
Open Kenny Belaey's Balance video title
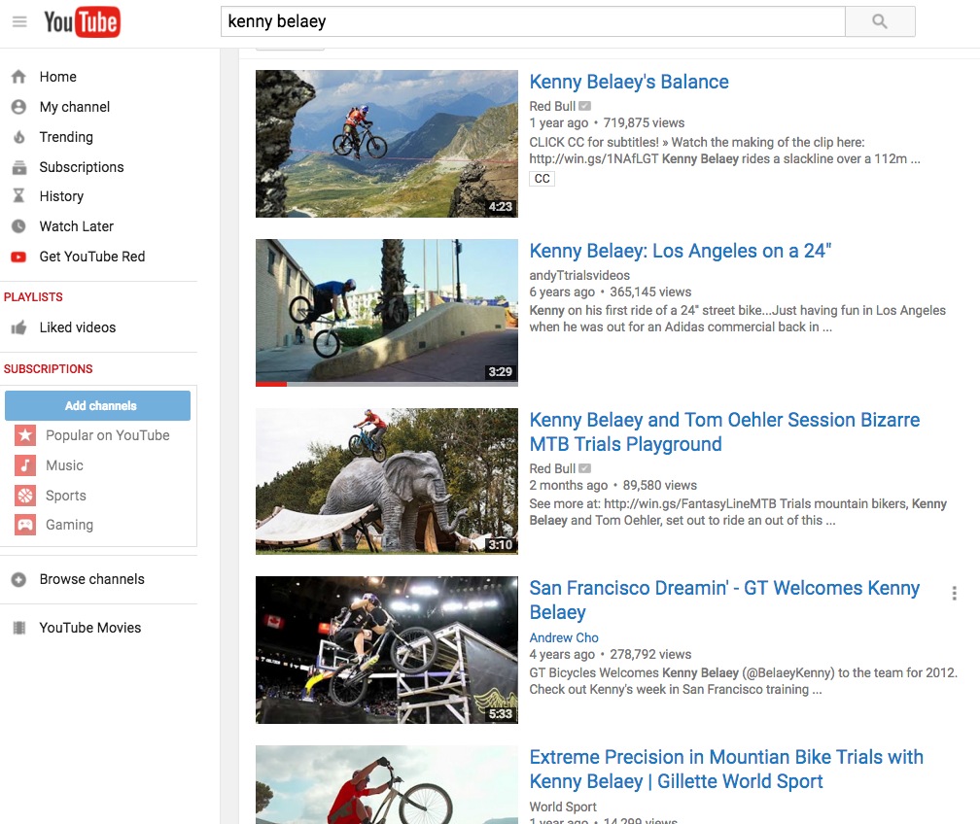[629, 82]
